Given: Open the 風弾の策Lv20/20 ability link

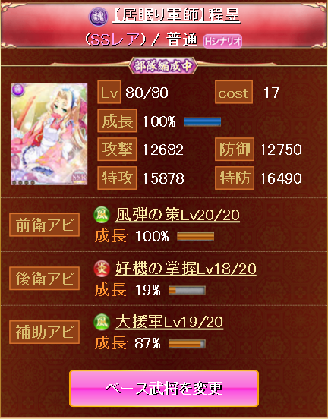Looking at the screenshot, I should pyautogui.click(x=178, y=215).
